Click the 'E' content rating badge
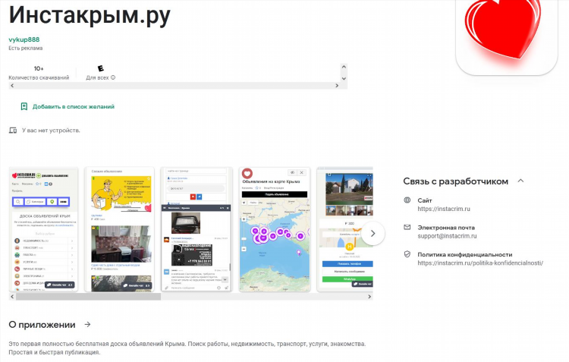569x362 pixels. point(100,68)
